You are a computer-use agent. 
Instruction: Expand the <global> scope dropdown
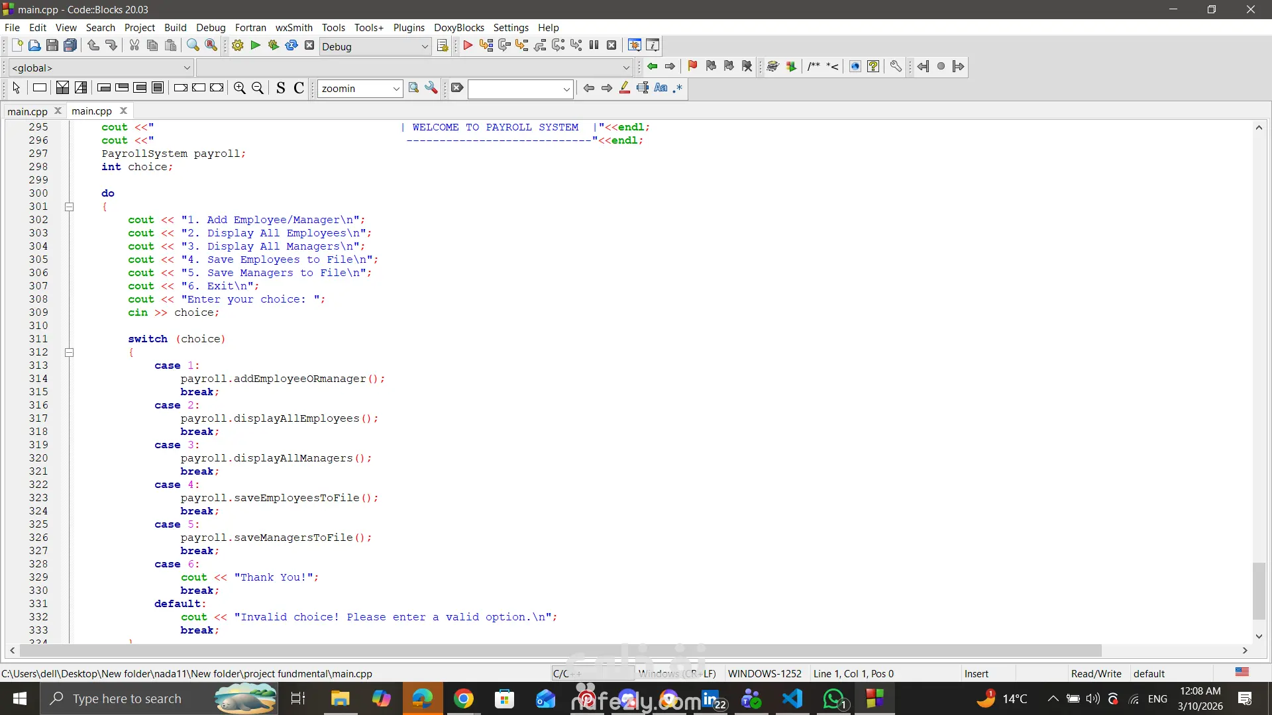pos(187,68)
